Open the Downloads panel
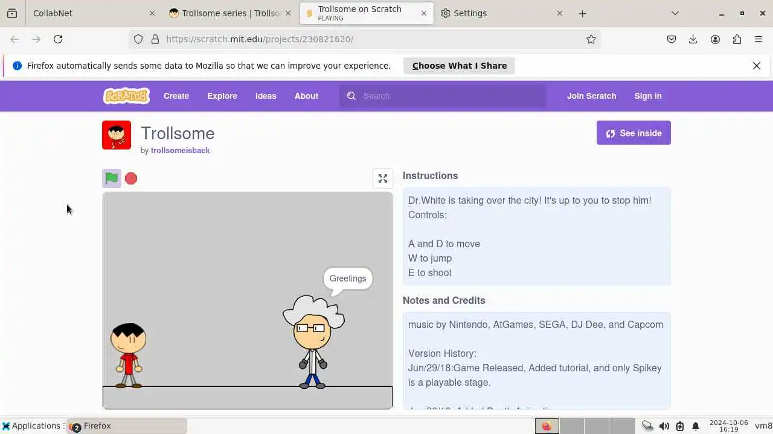The image size is (773, 434). click(693, 39)
